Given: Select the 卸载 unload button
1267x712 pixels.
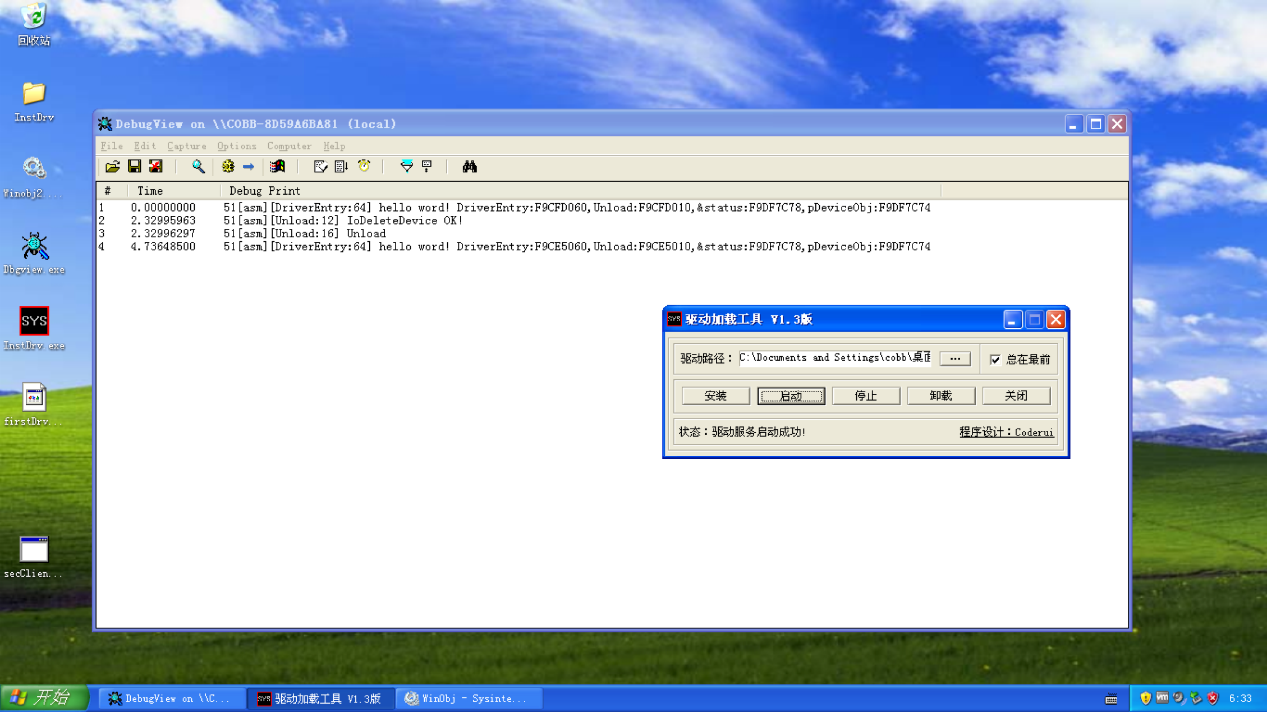Looking at the screenshot, I should coord(940,396).
